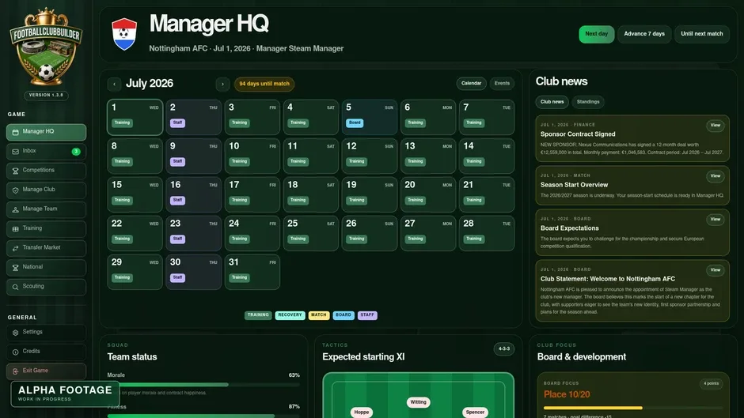View Club Statement welcome news
Viewport: 744px width, 418px height.
pyautogui.click(x=715, y=270)
